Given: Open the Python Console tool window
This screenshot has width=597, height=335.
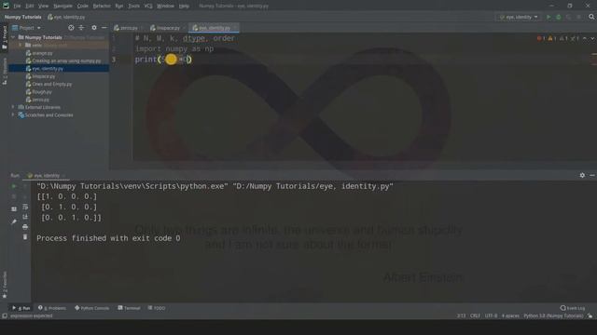Looking at the screenshot, I should click(91, 308).
